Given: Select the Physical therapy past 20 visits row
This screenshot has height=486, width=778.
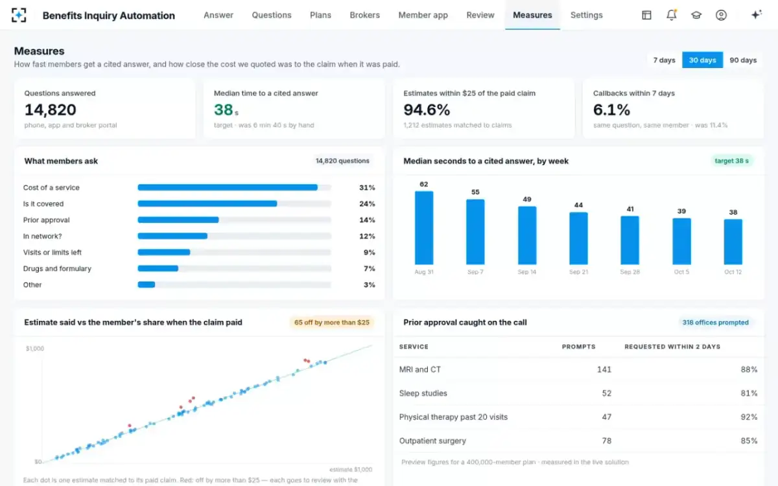Looking at the screenshot, I should (578, 417).
